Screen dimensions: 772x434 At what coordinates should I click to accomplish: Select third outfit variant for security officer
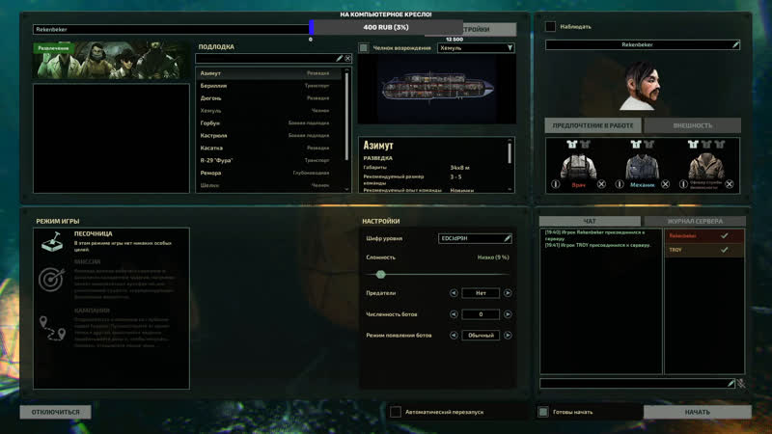coord(720,144)
